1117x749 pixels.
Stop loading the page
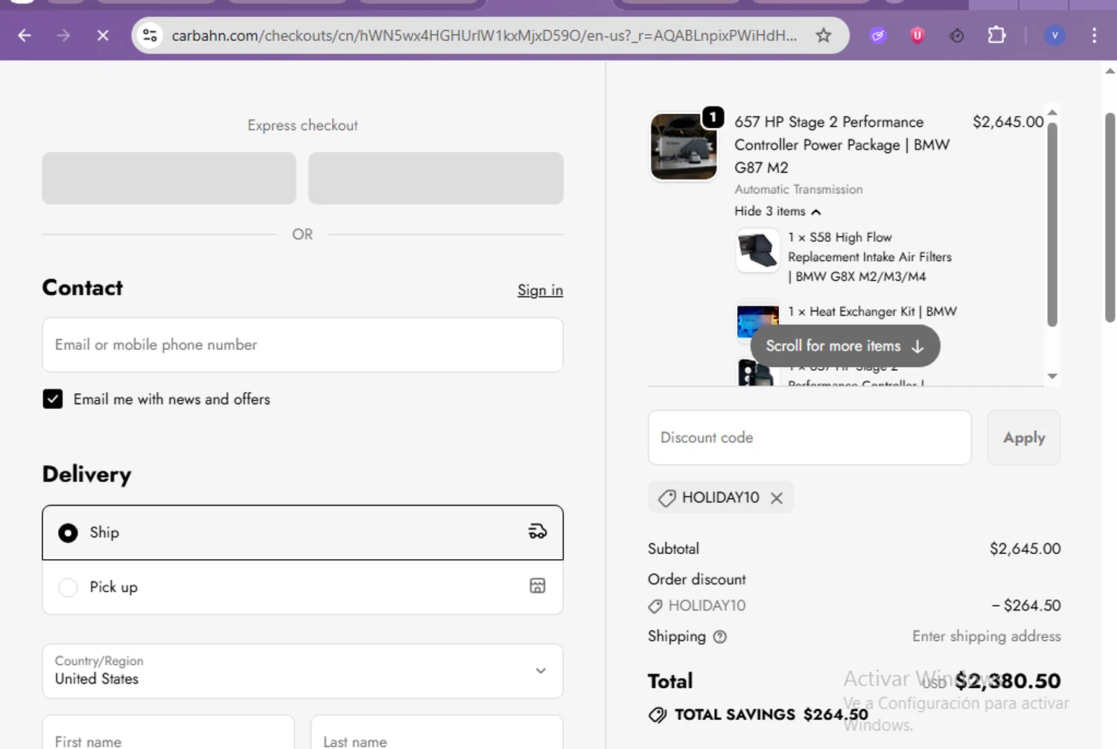pos(103,35)
